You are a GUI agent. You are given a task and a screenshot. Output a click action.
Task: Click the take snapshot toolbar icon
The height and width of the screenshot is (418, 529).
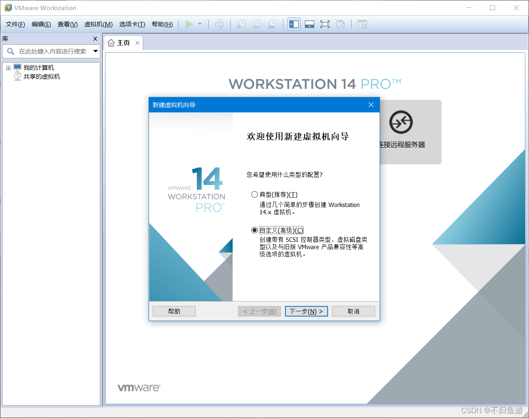pos(241,24)
